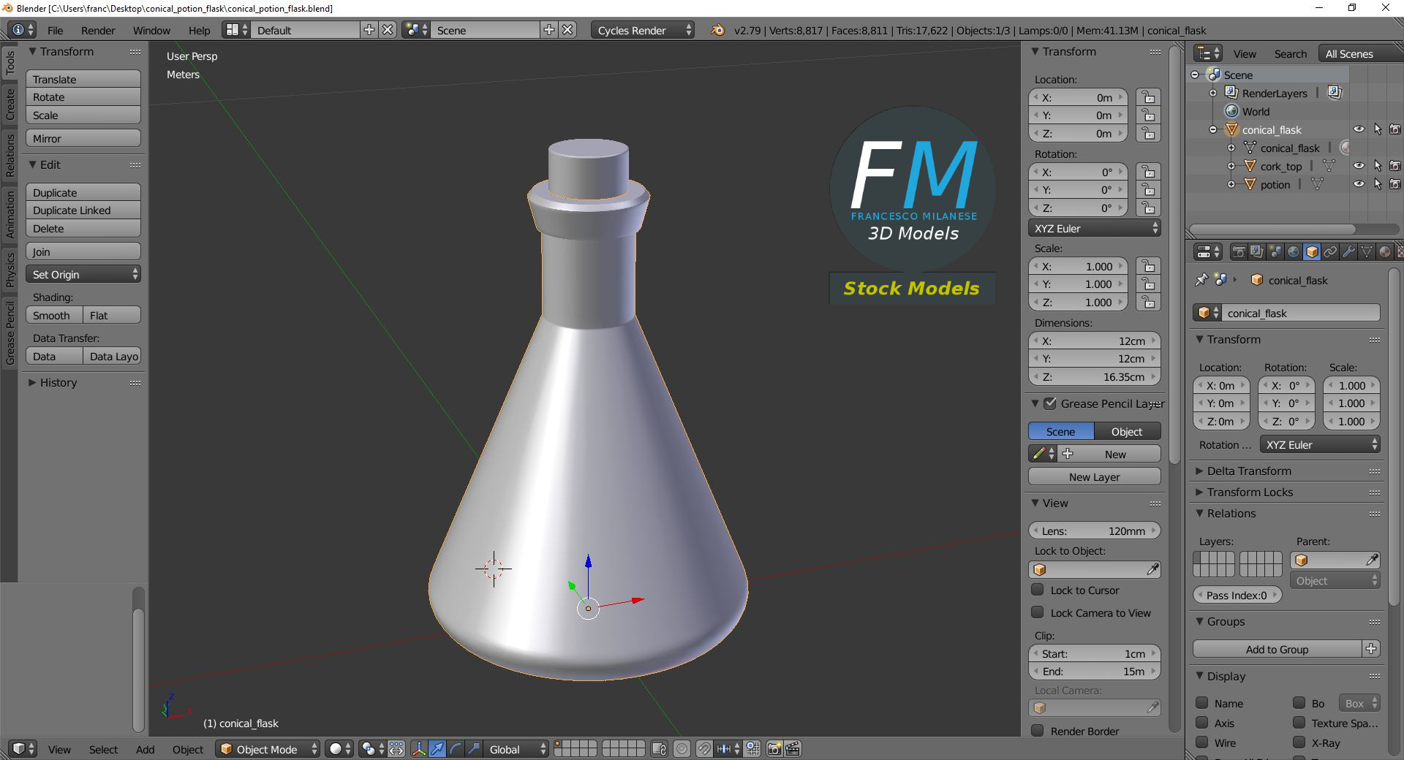Switch to Material properties sphere icon
The image size is (1404, 760).
tap(1386, 251)
